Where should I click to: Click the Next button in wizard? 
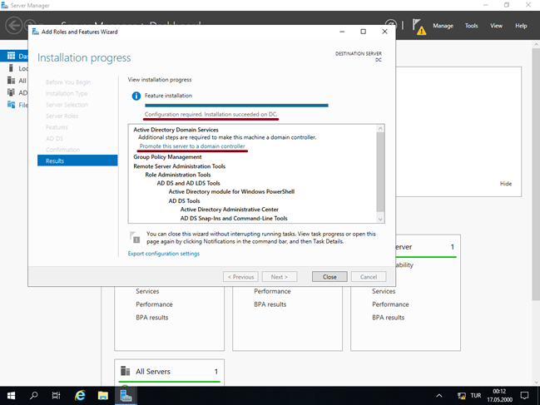click(280, 277)
